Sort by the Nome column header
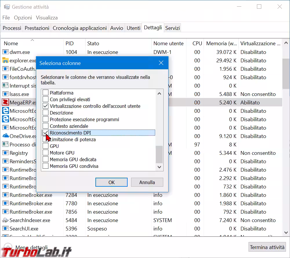290x258 pixels. pyautogui.click(x=11, y=43)
